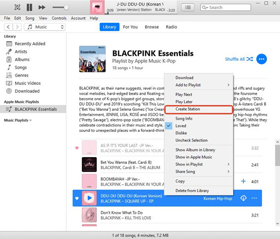Skip to next track

pyautogui.click(x=42, y=7)
